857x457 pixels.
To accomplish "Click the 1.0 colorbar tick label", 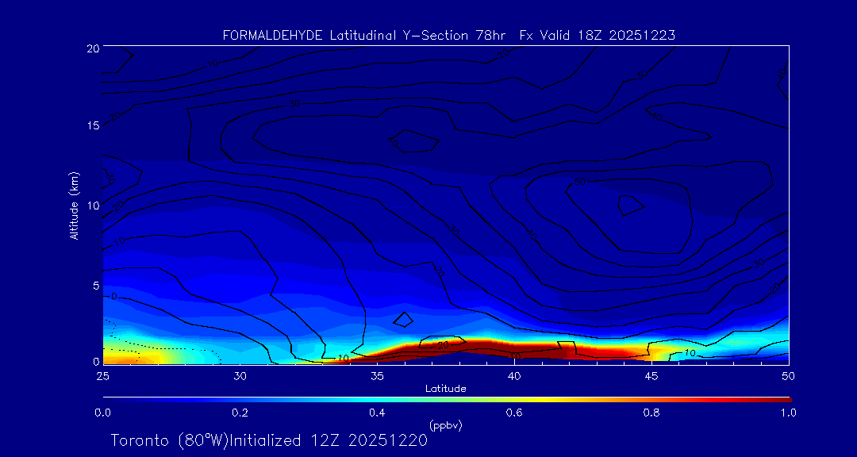I will point(788,413).
